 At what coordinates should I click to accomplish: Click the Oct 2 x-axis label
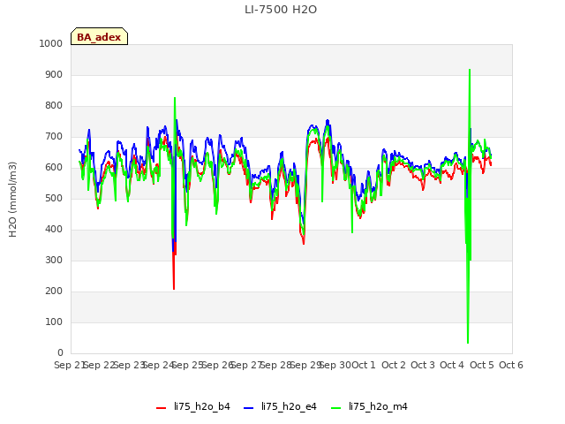394,365
